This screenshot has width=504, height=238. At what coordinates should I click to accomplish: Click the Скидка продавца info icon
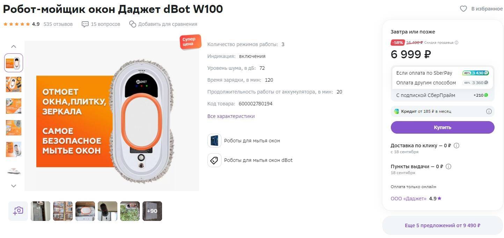(456, 43)
